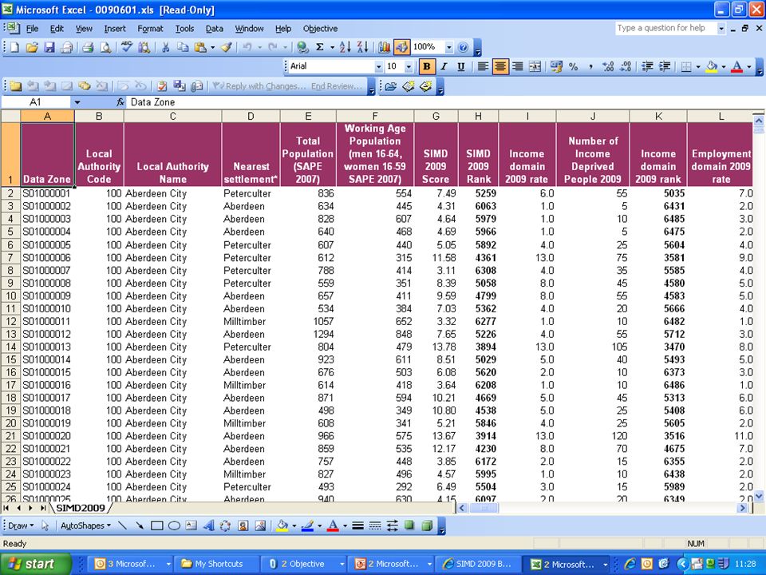Select the Oval drawing tool
The image size is (766, 575).
tap(174, 525)
